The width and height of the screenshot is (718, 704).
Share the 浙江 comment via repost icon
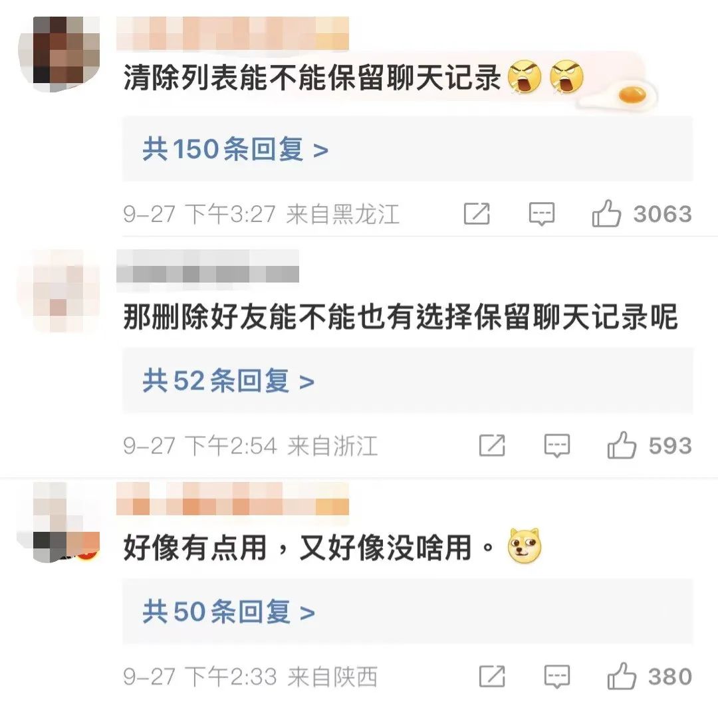point(492,445)
